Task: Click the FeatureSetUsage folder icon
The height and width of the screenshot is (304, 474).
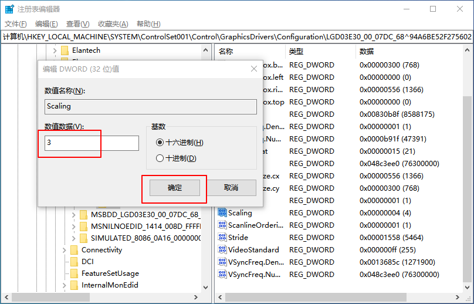Action: 74,273
